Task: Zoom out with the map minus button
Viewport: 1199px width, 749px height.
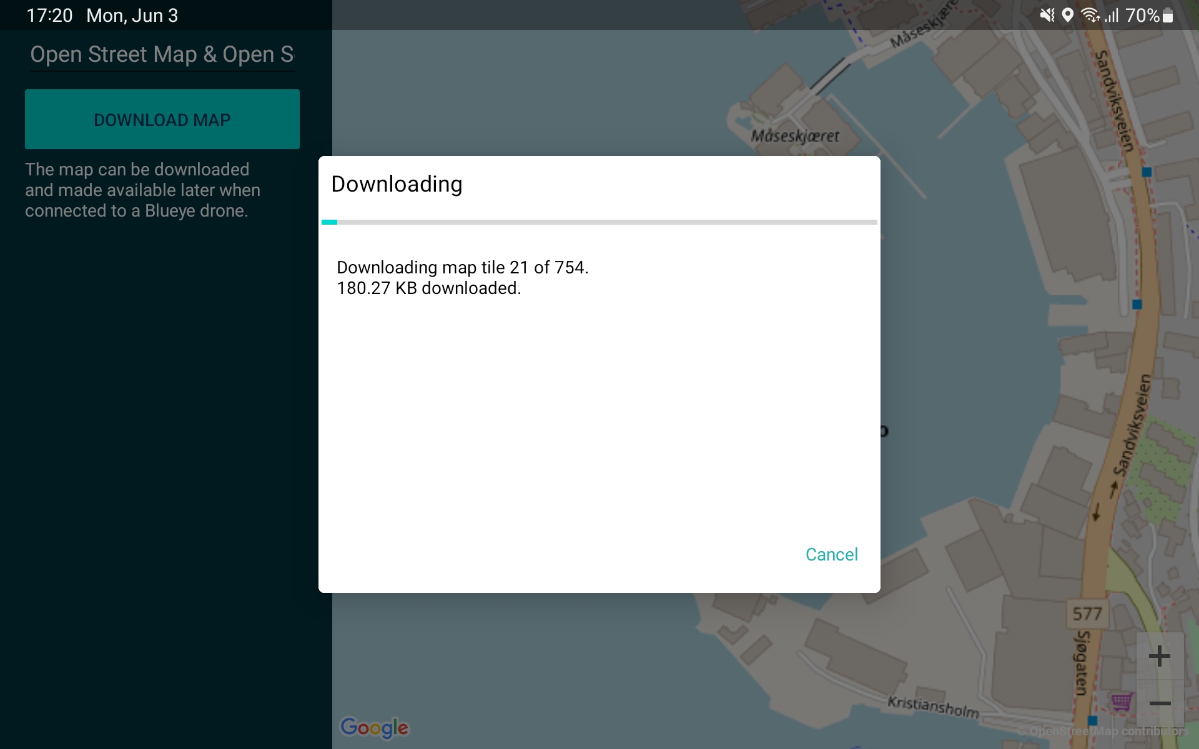Action: pos(1160,703)
